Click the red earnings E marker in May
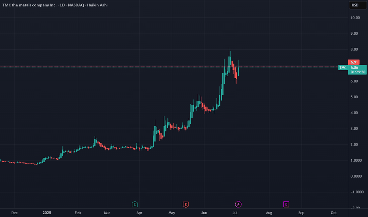 tap(186, 204)
